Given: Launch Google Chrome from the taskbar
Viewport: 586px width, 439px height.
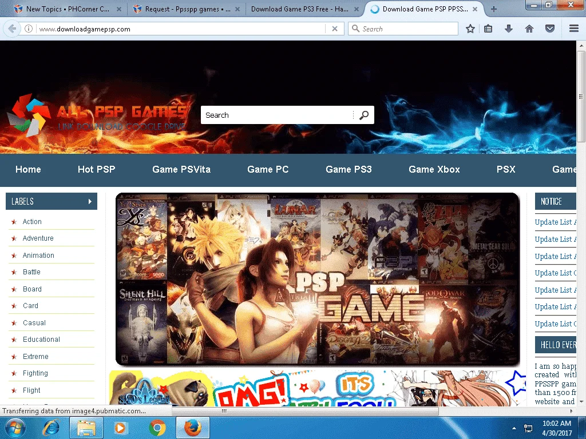Looking at the screenshot, I should click(157, 428).
